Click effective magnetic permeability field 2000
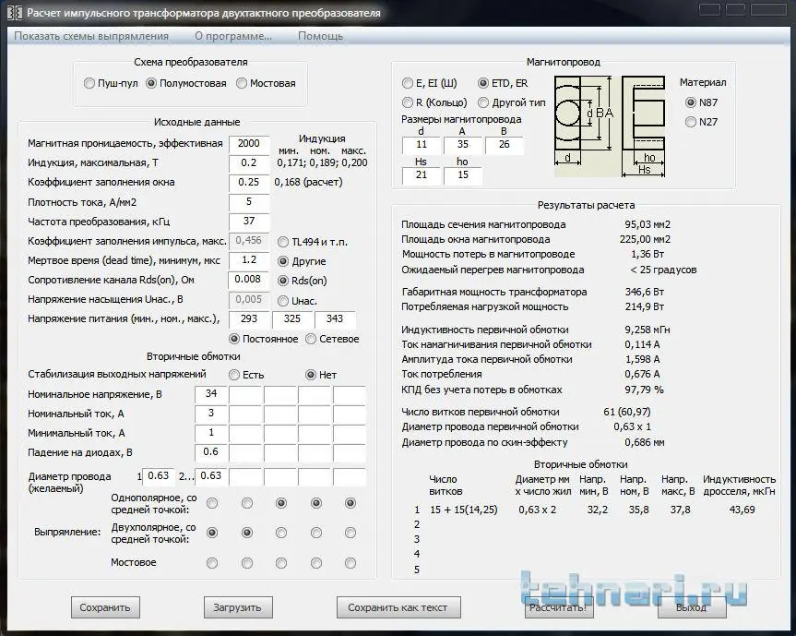Viewport: 796px width, 636px height. [x=249, y=144]
